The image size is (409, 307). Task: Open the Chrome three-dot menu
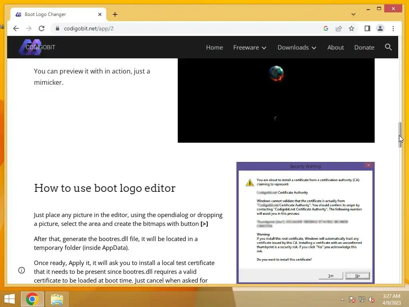click(x=393, y=28)
